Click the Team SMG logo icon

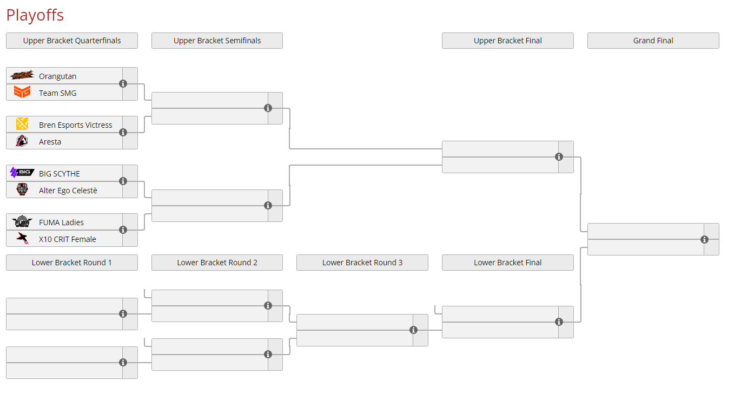[x=22, y=92]
